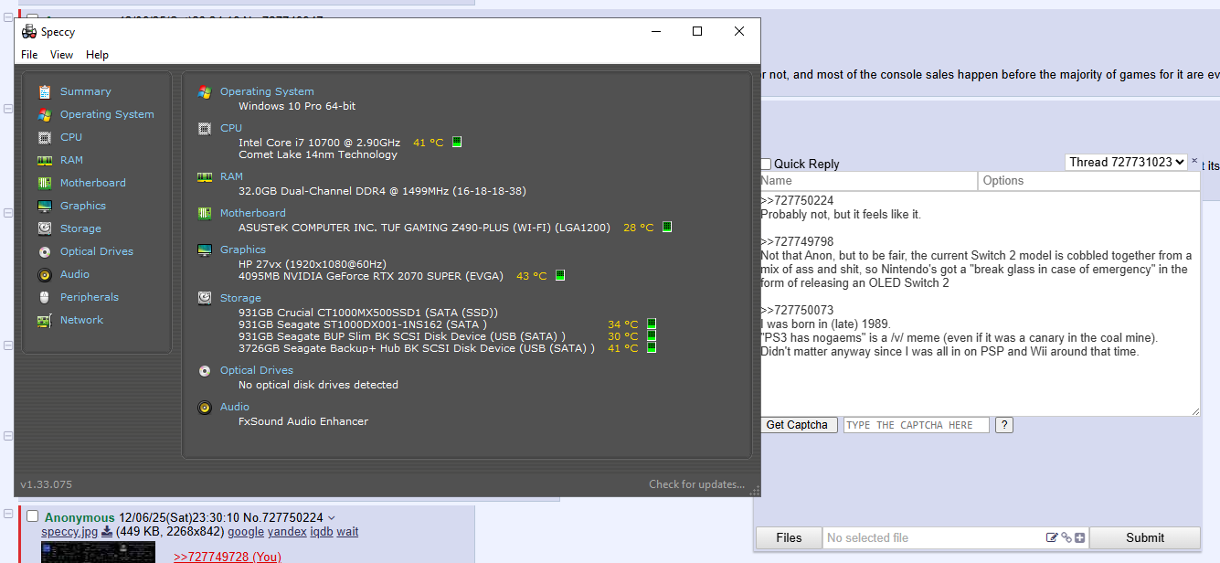Click the Network icon in sidebar
The width and height of the screenshot is (1220, 563).
[x=44, y=320]
